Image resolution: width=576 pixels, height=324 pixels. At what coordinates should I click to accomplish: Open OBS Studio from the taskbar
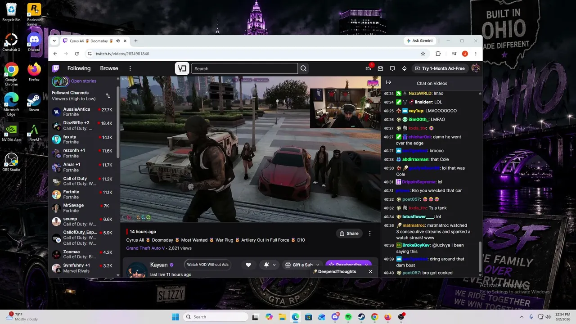click(401, 317)
